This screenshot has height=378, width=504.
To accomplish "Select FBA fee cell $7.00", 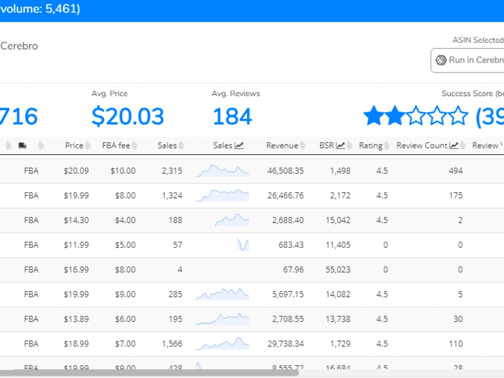I will (125, 344).
